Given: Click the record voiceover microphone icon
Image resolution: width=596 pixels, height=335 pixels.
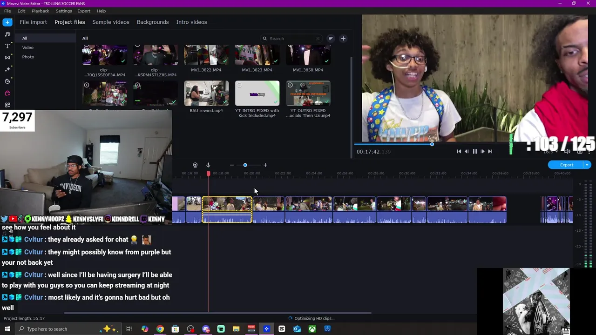Looking at the screenshot, I should [x=208, y=165].
